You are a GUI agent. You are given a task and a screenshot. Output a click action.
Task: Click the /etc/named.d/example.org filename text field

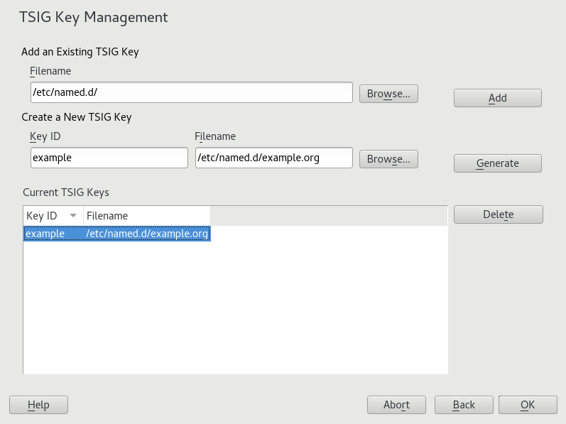coord(273,158)
